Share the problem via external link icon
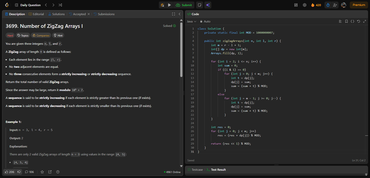 tap(50, 172)
